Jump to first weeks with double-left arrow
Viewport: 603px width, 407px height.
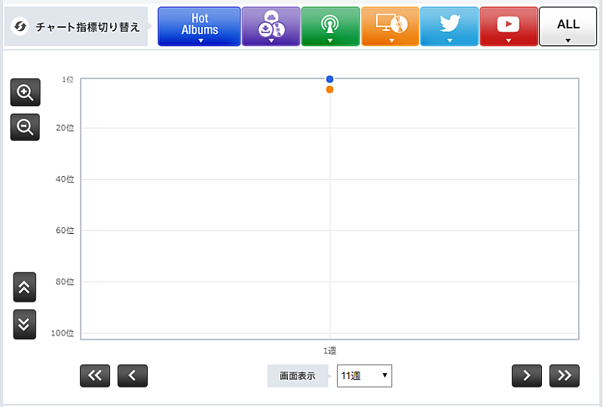tap(95, 375)
